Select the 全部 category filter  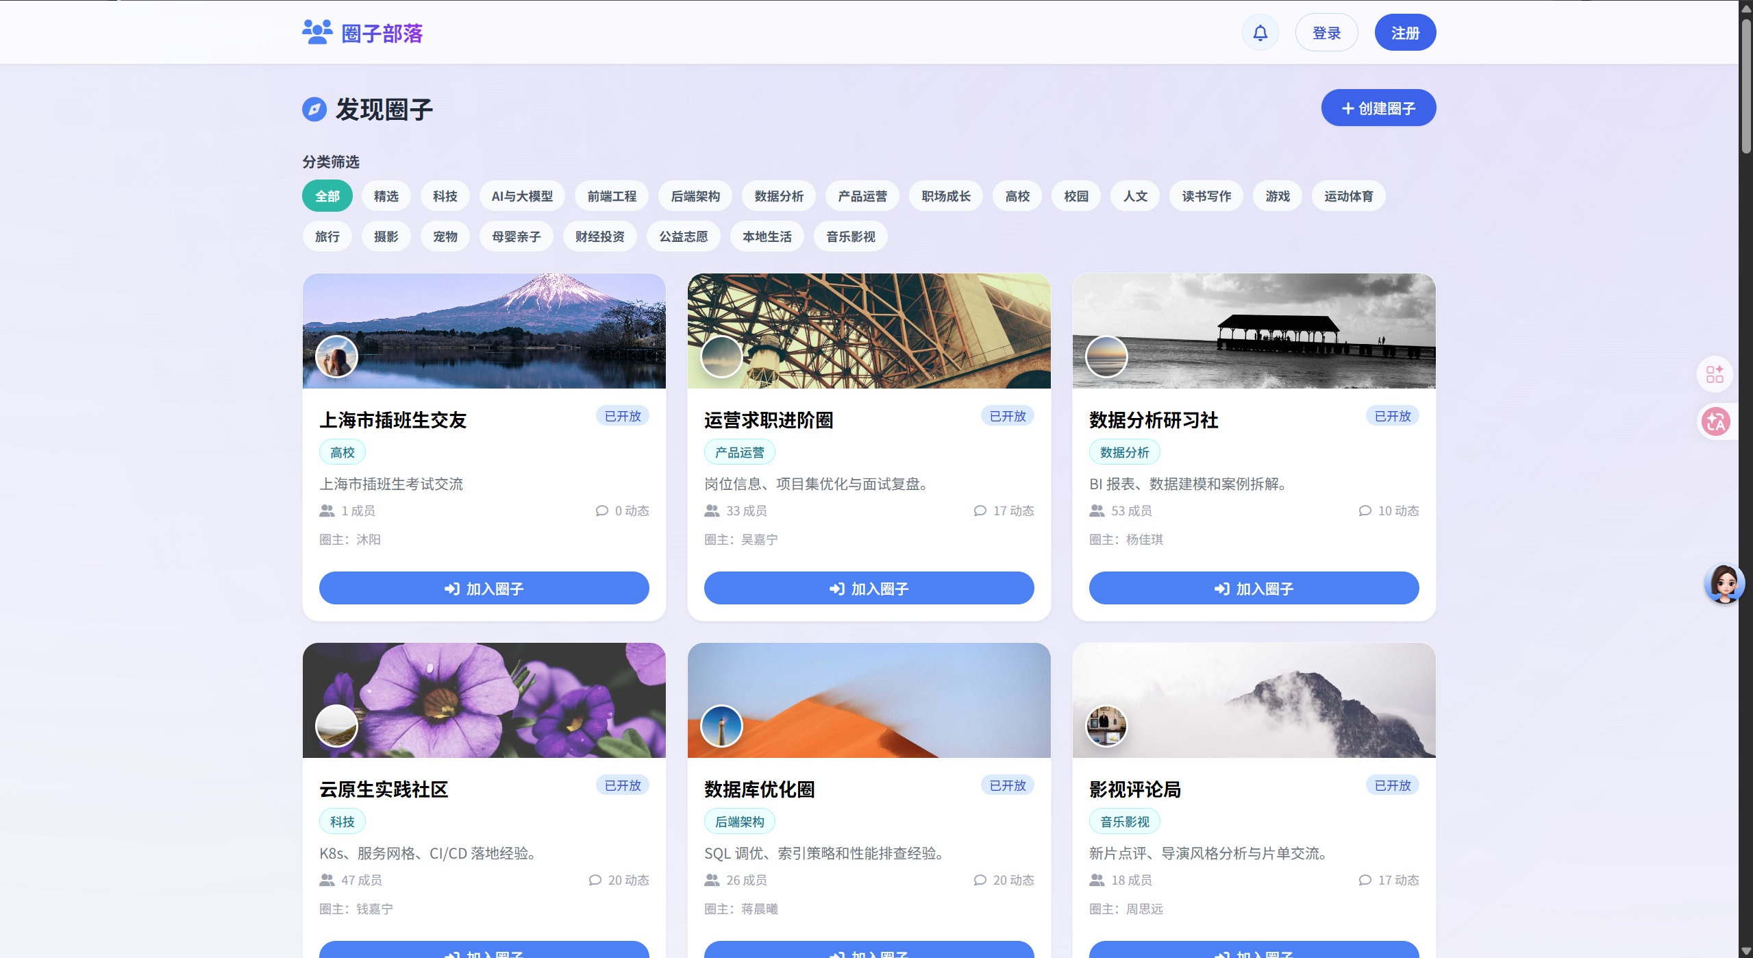tap(327, 196)
